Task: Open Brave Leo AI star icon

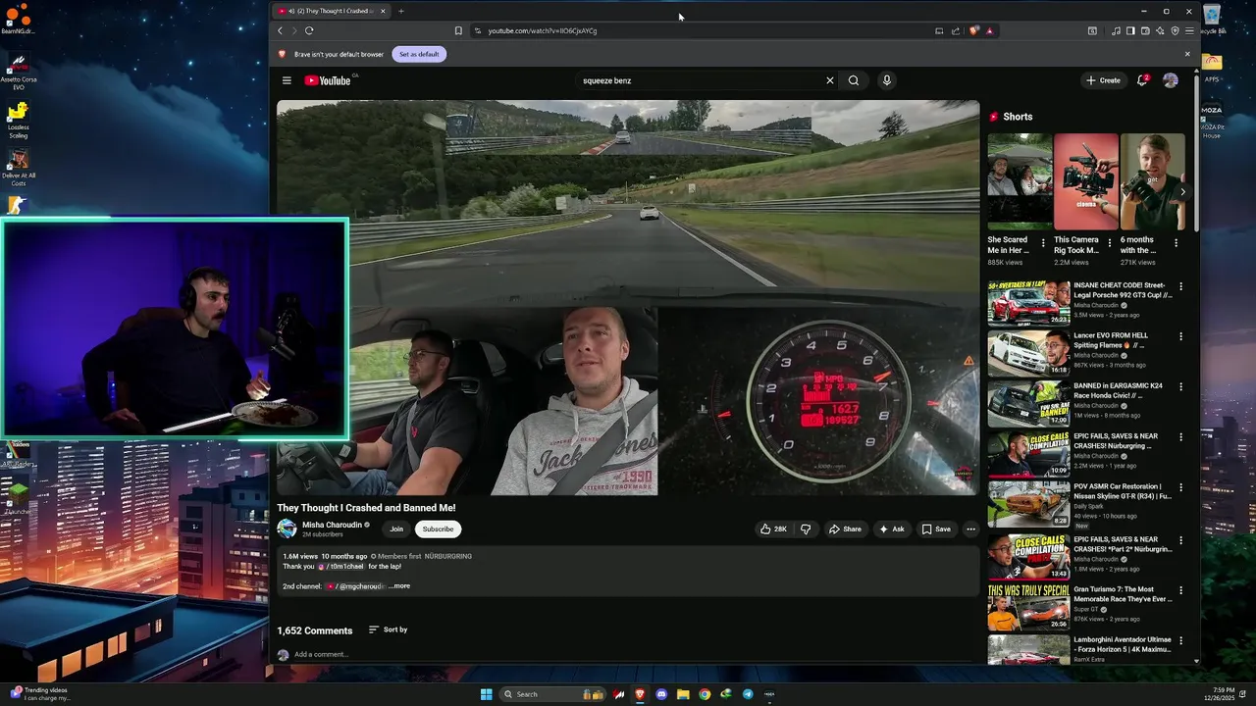Action: coord(1160,30)
